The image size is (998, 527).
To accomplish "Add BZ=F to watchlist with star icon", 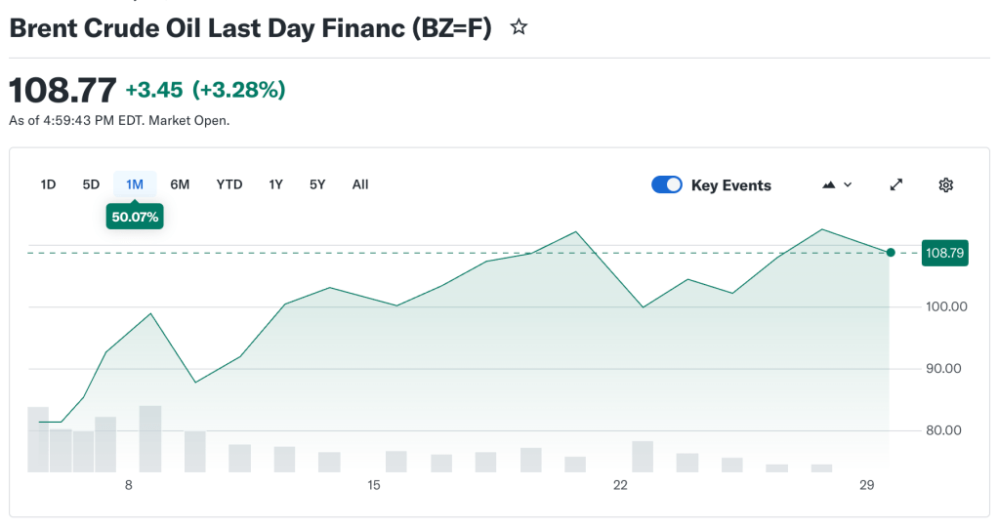I will [520, 27].
